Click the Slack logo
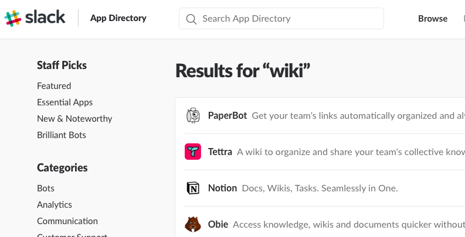 [35, 18]
